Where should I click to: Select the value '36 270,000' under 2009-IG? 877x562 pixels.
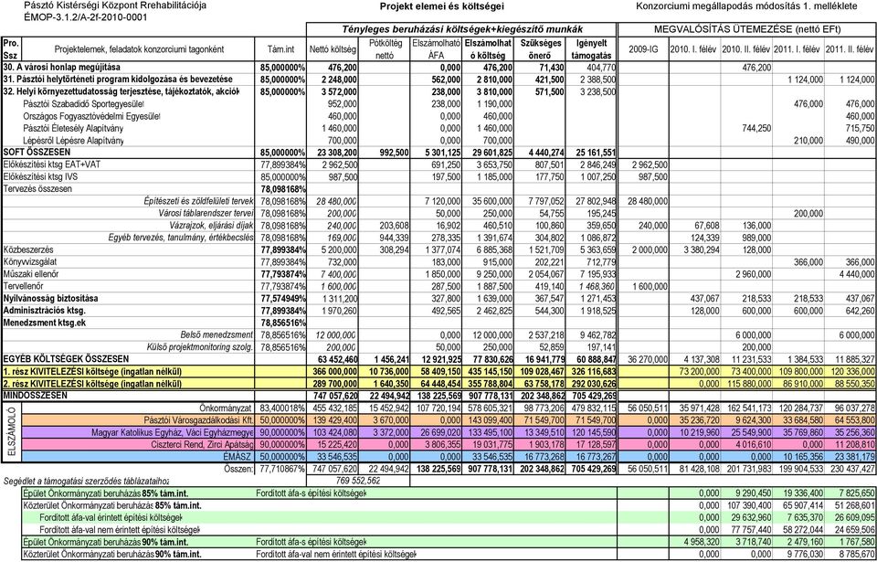coord(648,359)
